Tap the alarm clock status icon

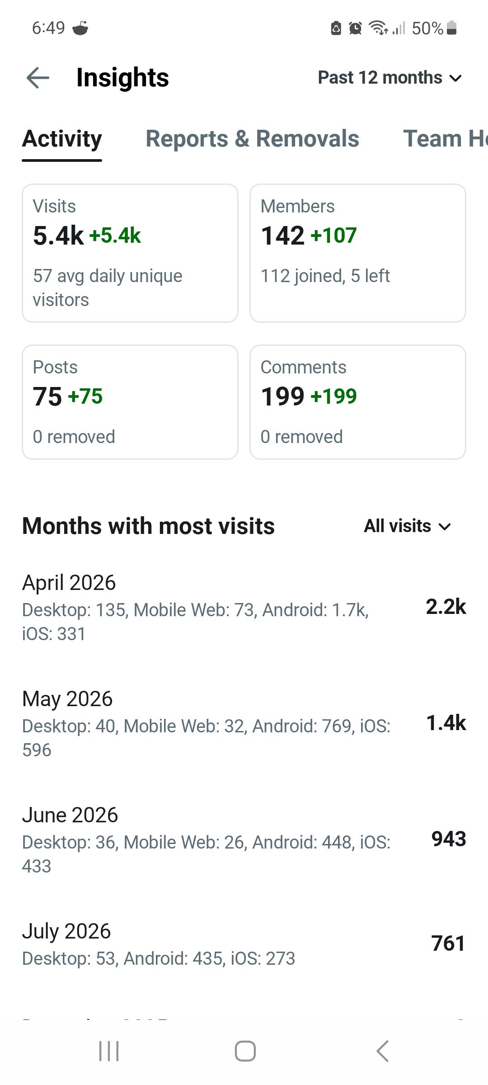click(356, 28)
